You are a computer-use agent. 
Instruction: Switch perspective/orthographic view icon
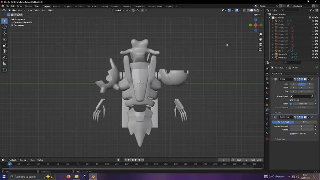tap(260, 49)
